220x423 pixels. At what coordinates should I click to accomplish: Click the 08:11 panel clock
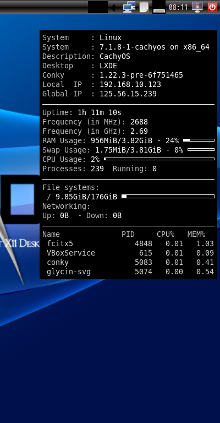[x=178, y=7]
